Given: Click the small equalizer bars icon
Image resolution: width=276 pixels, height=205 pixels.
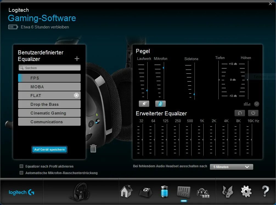Looking at the screenshot, I should tap(247, 104).
